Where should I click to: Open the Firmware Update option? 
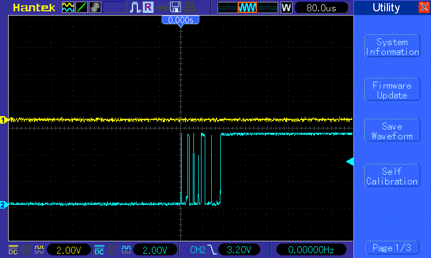[x=392, y=90]
